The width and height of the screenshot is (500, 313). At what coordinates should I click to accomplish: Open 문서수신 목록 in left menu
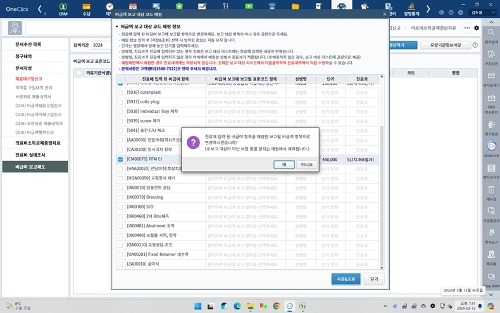coord(28,45)
